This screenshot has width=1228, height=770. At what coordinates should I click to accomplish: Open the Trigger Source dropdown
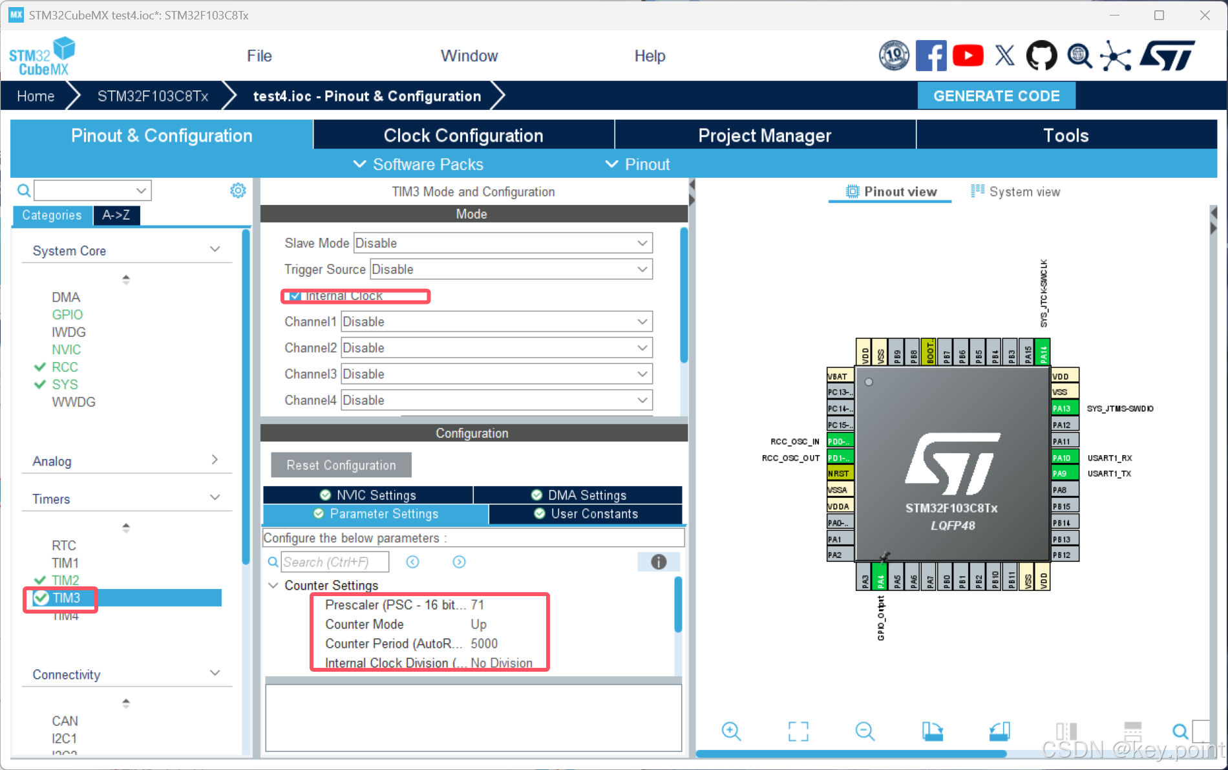(x=511, y=269)
